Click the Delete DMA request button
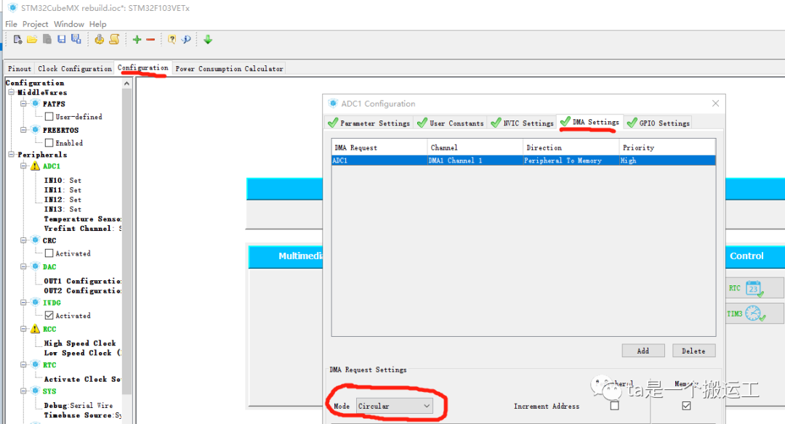Image resolution: width=785 pixels, height=424 pixels. point(693,351)
